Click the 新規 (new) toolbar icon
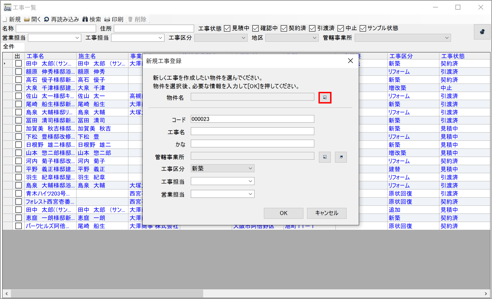 click(x=5, y=19)
